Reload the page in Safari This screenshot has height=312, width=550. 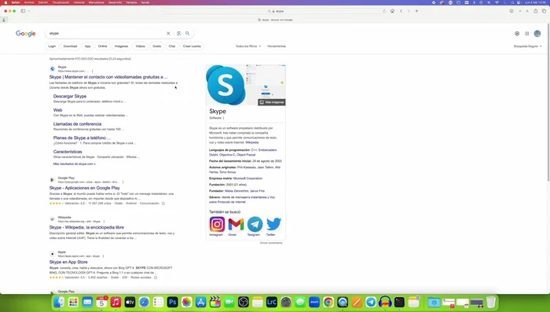[x=384, y=11]
